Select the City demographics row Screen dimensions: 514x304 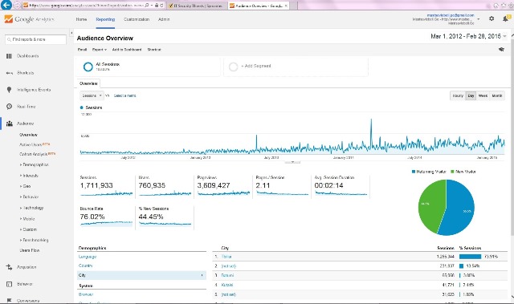[141, 275]
